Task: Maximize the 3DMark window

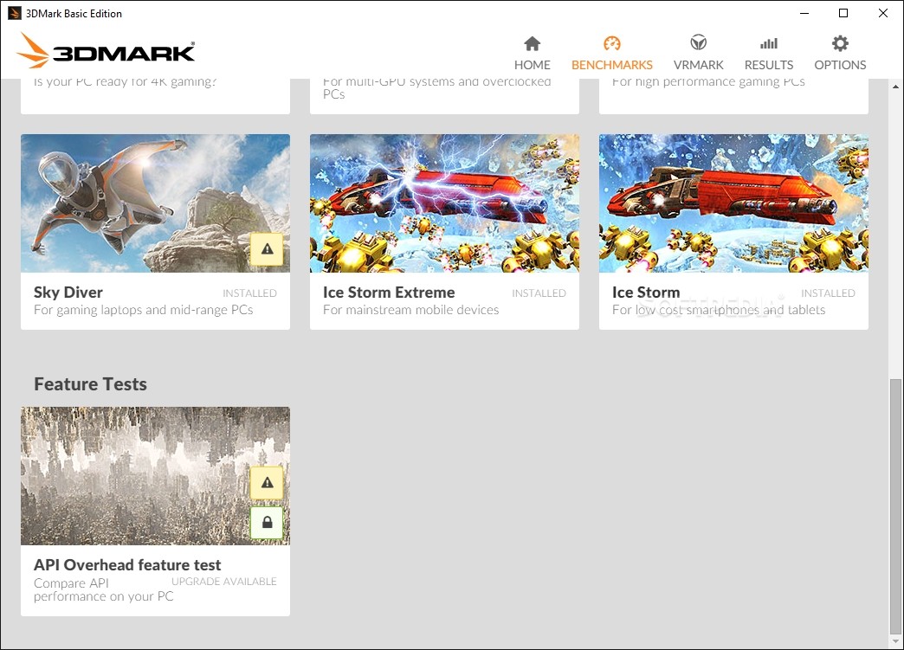Action: [843, 13]
